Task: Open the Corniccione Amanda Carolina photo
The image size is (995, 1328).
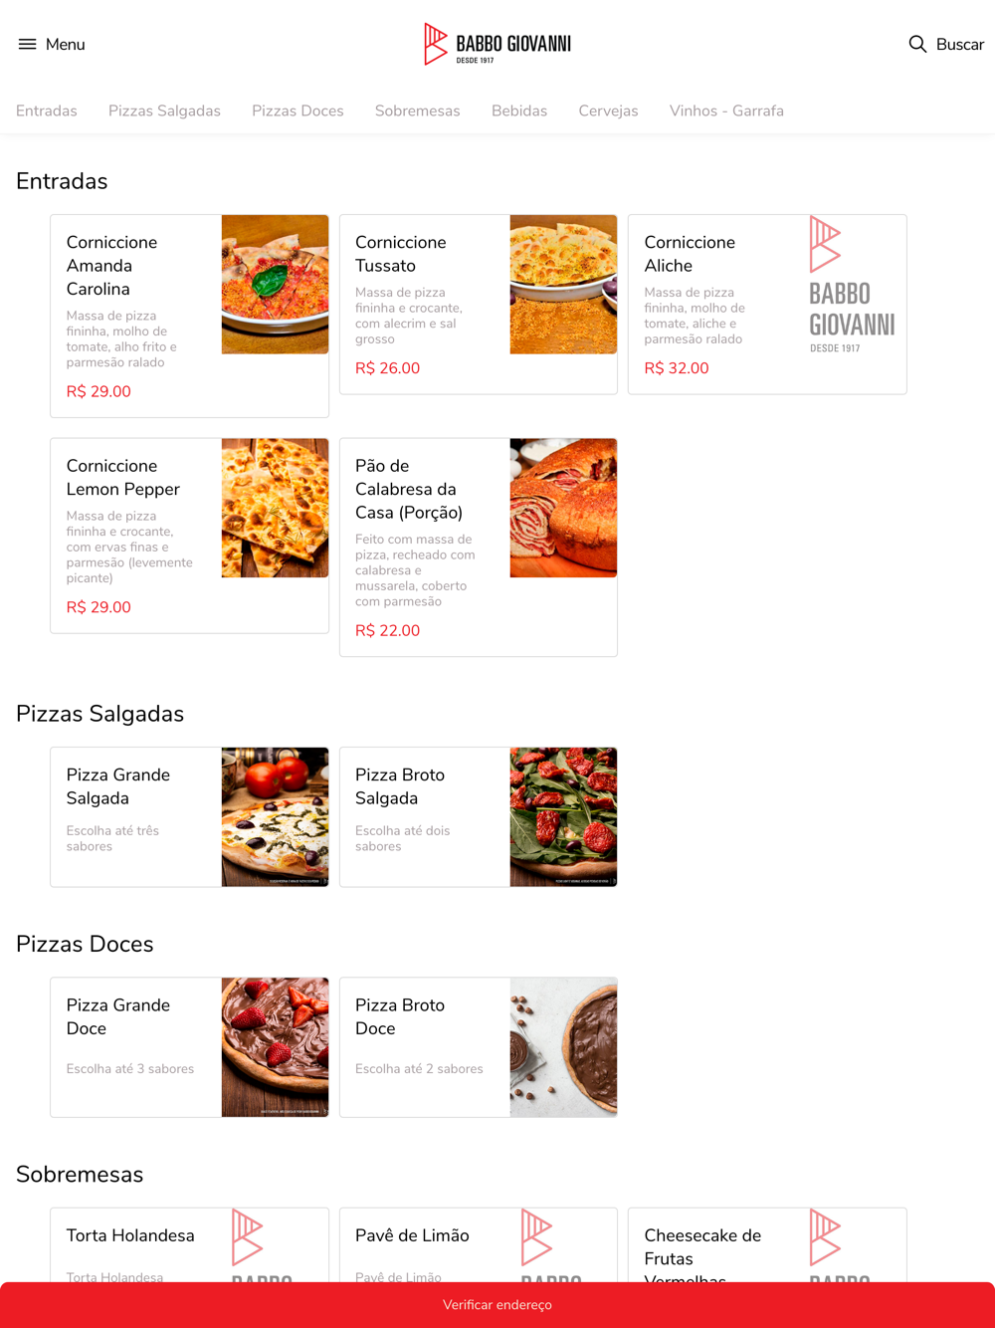Action: 275,285
